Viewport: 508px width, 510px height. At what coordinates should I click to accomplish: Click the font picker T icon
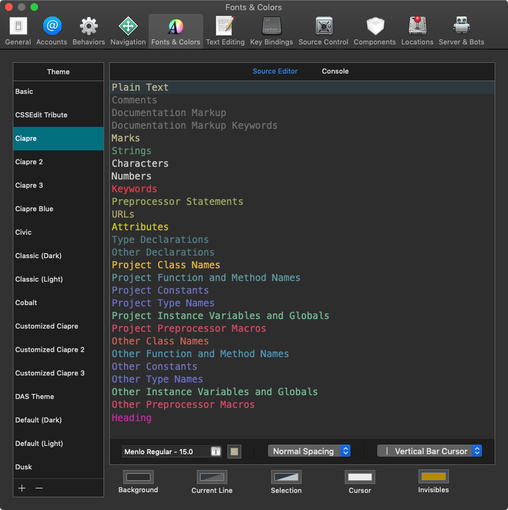[215, 452]
